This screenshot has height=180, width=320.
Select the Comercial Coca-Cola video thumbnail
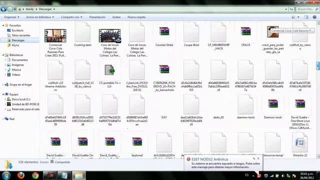55,35
